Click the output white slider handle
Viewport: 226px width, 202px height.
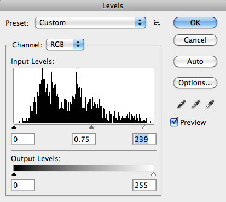[x=154, y=174]
